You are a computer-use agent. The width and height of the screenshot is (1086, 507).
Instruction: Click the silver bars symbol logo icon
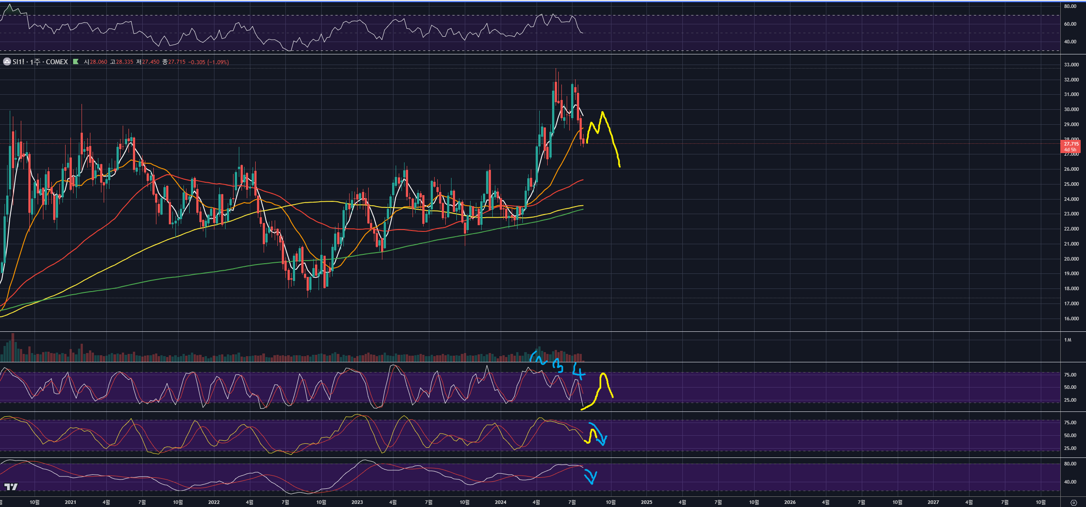click(7, 62)
